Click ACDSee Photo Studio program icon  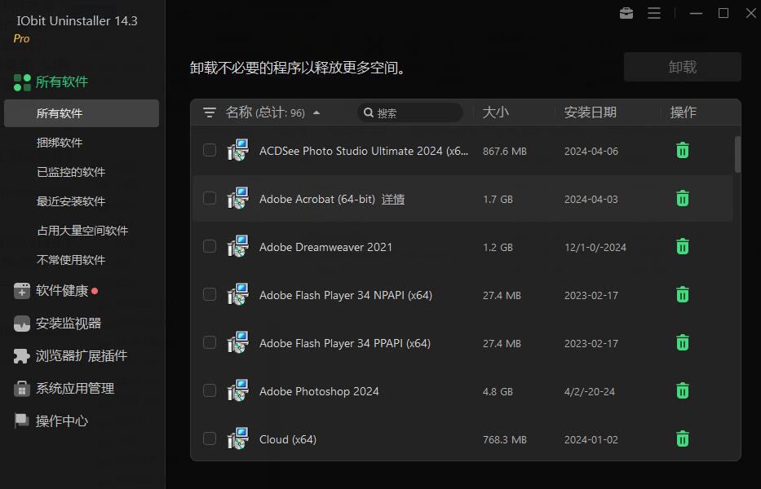coord(238,151)
